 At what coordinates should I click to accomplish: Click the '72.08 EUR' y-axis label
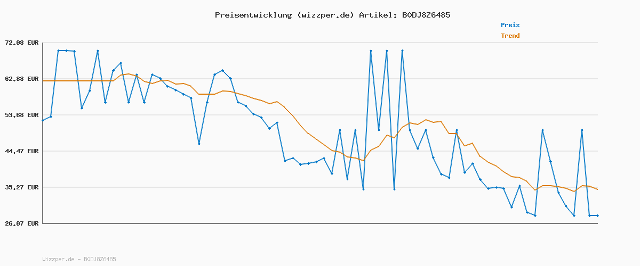pyautogui.click(x=22, y=43)
